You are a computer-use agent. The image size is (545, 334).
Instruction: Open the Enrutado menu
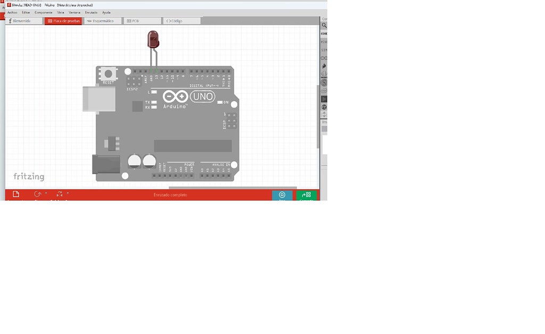coord(91,13)
